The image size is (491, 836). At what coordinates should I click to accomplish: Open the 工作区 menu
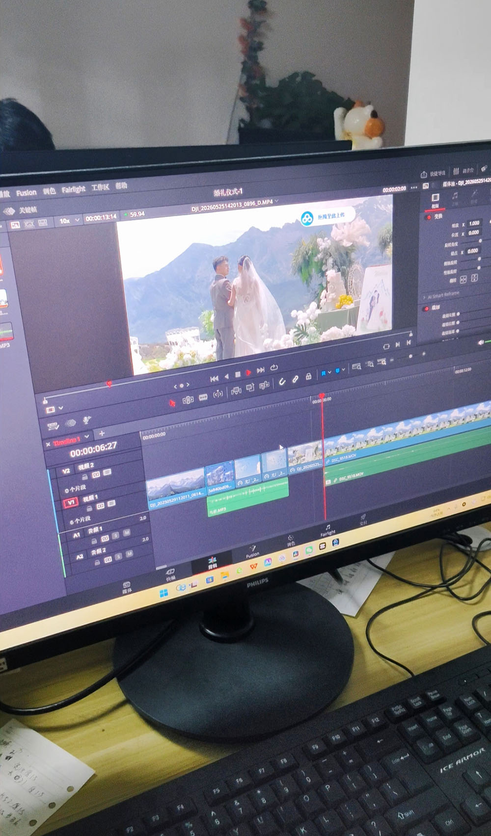[x=100, y=187]
